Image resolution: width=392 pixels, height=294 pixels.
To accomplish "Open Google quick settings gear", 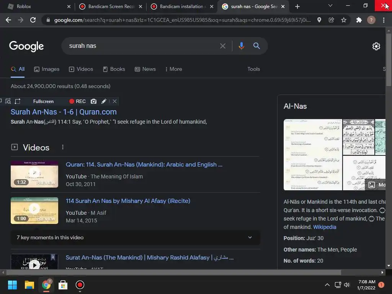I will click(376, 46).
